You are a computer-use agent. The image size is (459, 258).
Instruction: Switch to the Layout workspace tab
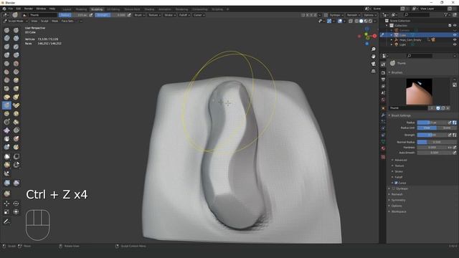(x=67, y=9)
